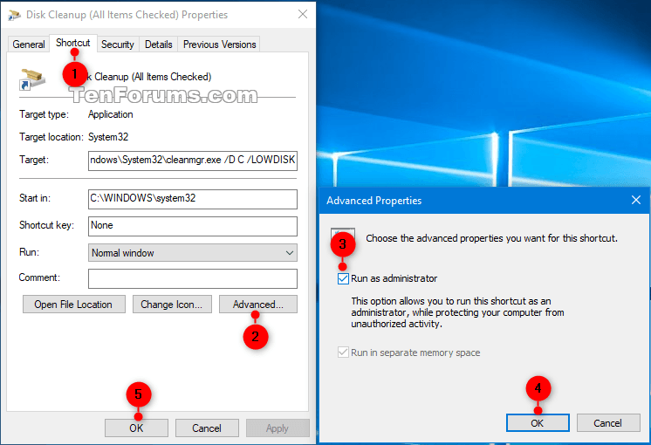Select the Shortcut tab
This screenshot has width=651, height=445.
coord(73,43)
